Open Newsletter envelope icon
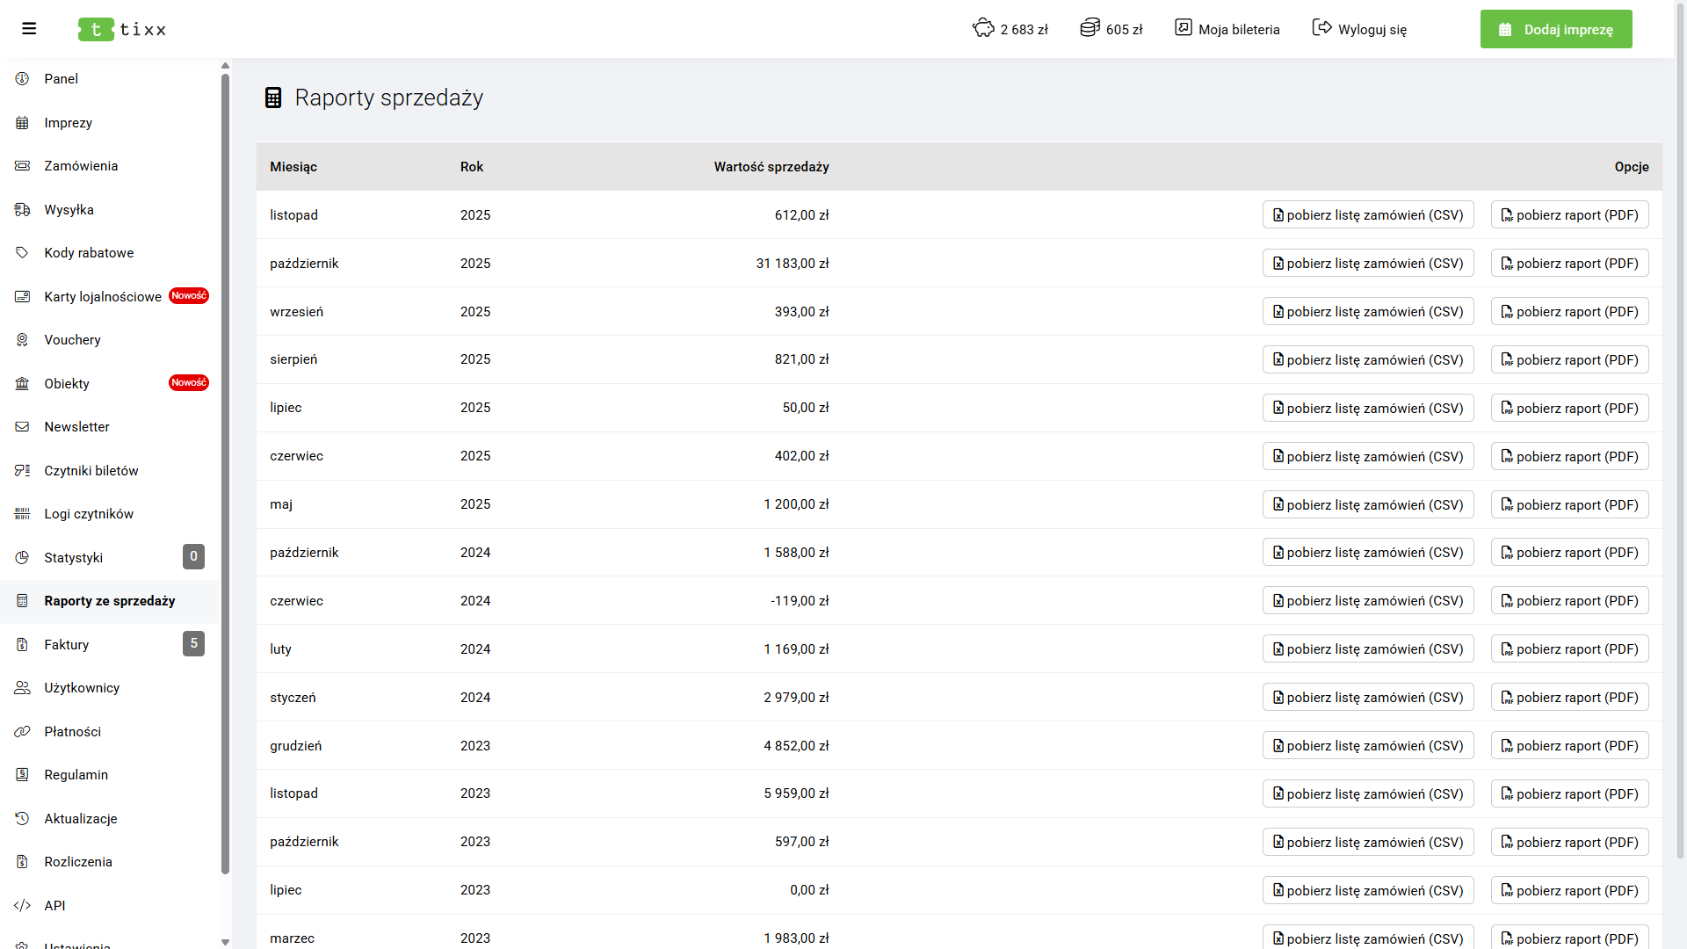Image resolution: width=1687 pixels, height=949 pixels. (22, 427)
